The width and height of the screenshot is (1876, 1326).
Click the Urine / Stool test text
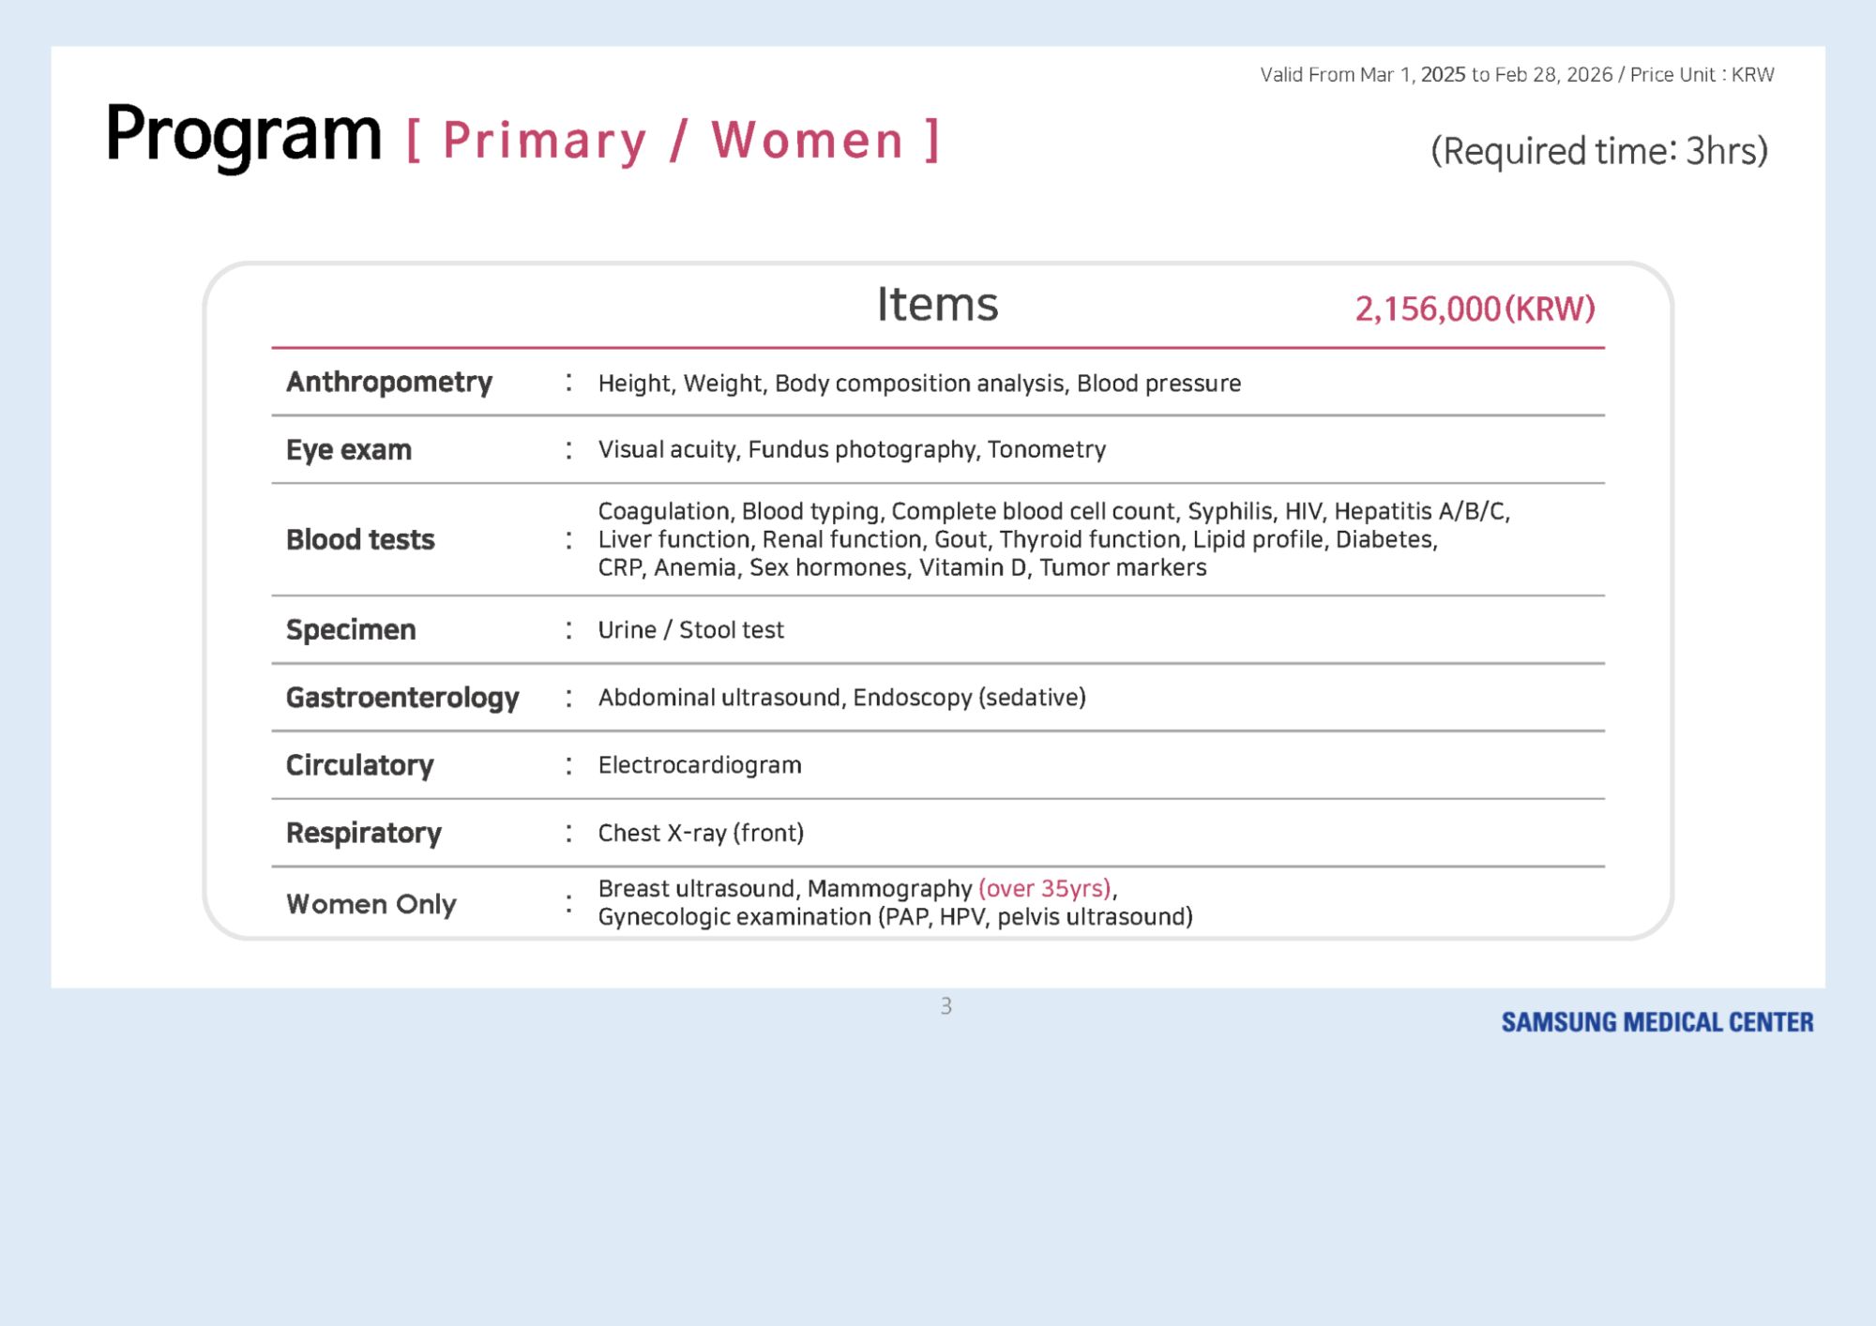pos(690,630)
